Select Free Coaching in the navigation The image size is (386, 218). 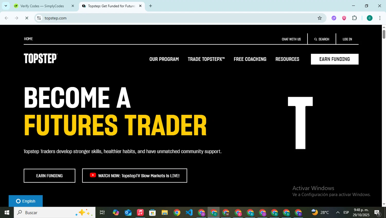[250, 59]
